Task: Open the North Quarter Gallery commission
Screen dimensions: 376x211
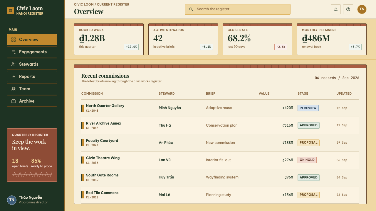Action: [x=105, y=106]
